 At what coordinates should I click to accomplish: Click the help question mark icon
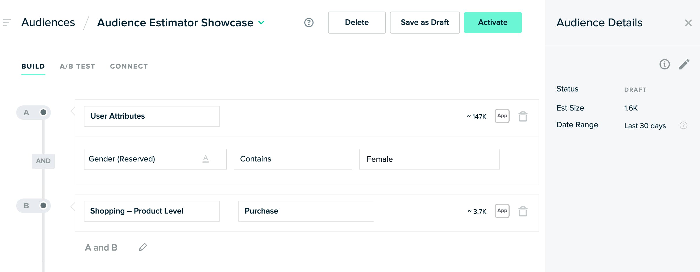[309, 23]
